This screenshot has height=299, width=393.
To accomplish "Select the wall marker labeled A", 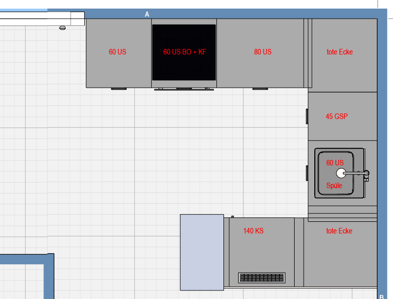I will point(147,14).
